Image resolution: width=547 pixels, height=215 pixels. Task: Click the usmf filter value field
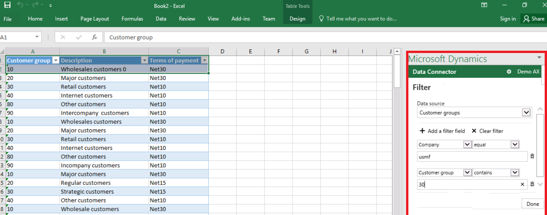point(472,157)
